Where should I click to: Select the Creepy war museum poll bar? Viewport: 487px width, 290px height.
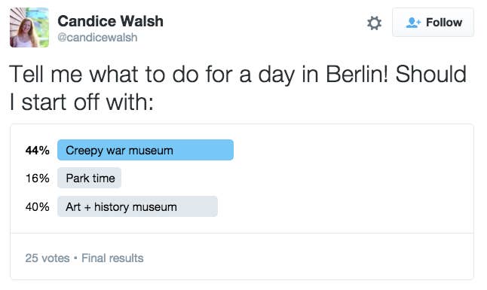(x=145, y=150)
